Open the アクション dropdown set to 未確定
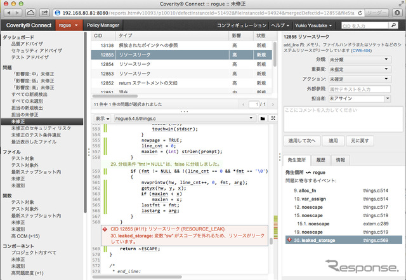Screen dimensions: 406x280 (x=360, y=79)
